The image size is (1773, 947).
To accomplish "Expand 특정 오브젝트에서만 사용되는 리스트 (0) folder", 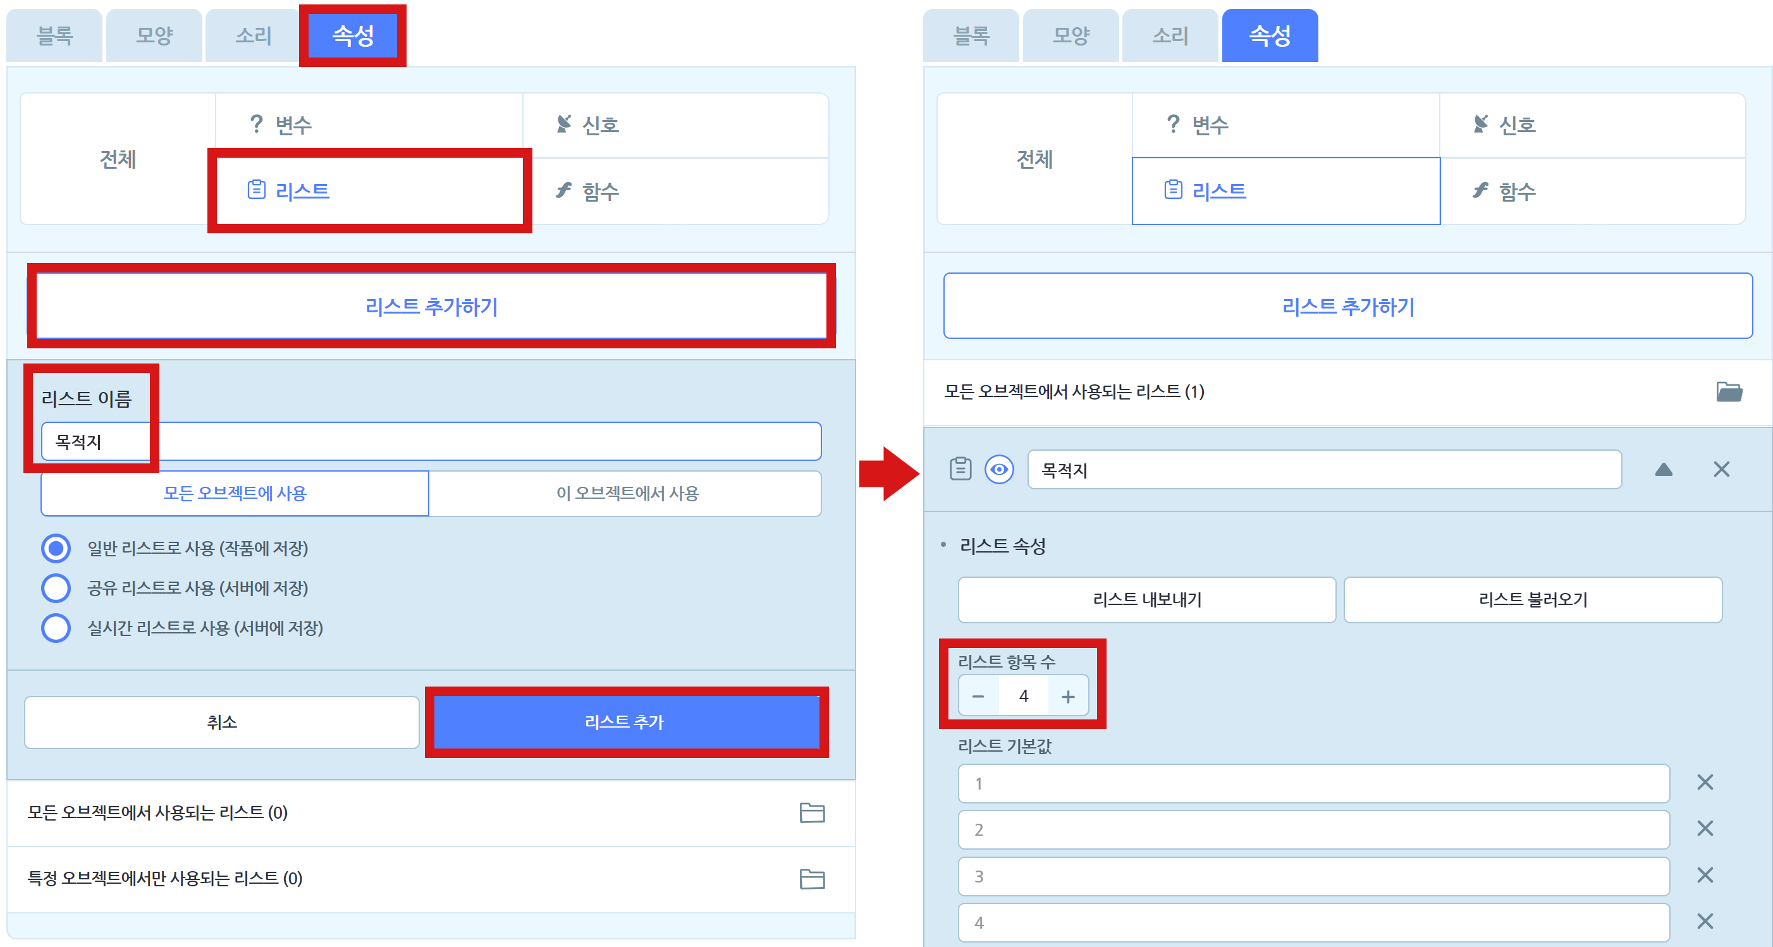I will (812, 879).
